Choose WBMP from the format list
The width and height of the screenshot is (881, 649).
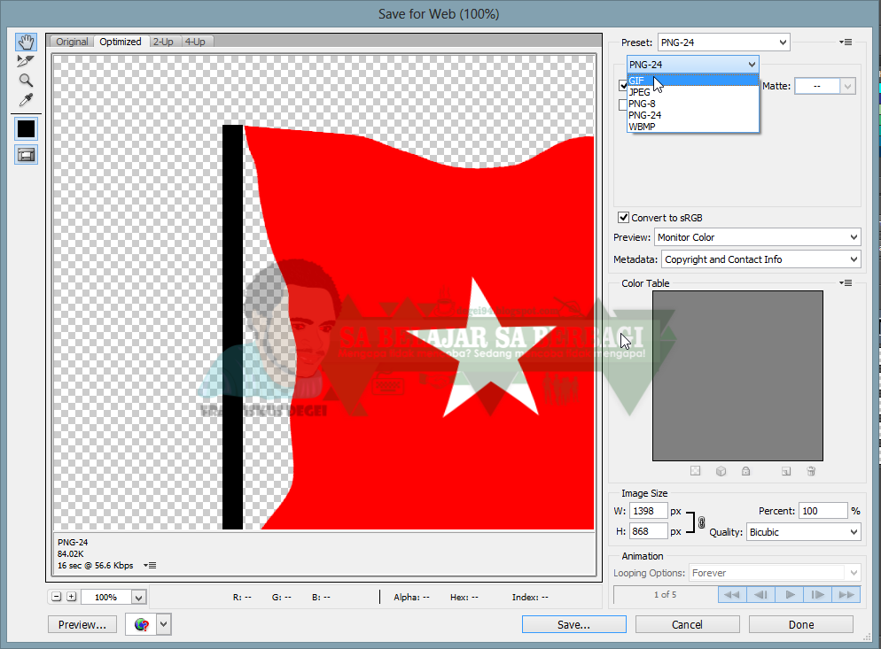[693, 127]
